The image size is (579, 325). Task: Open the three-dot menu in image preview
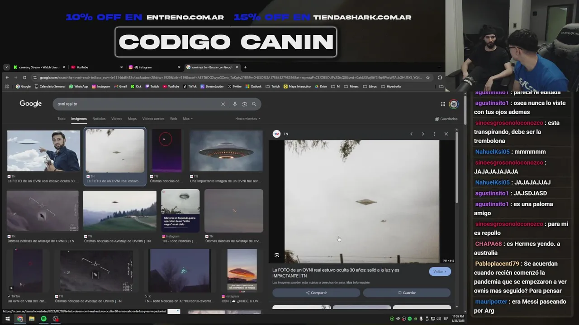coord(435,134)
